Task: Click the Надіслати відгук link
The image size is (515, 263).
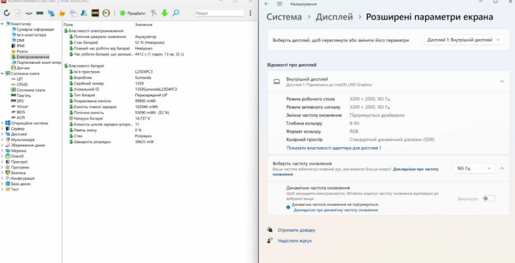Action: [x=295, y=241]
